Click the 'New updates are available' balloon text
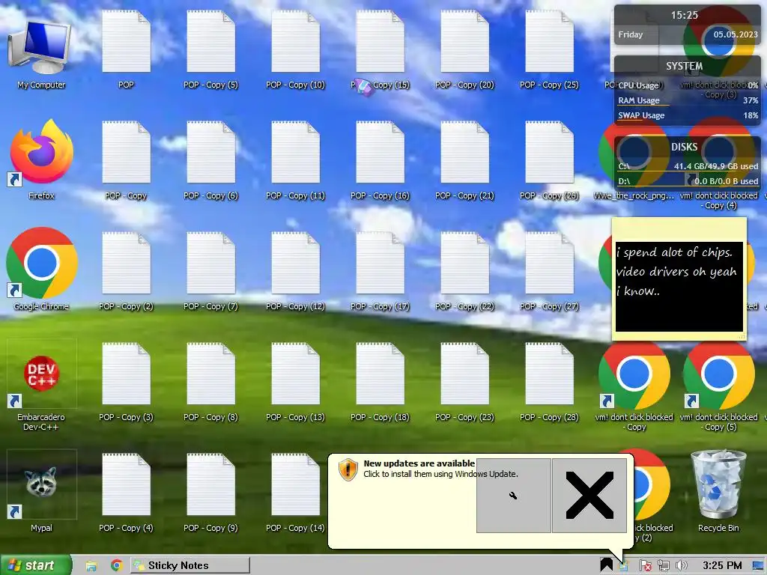This screenshot has width=767, height=575. 419,463
